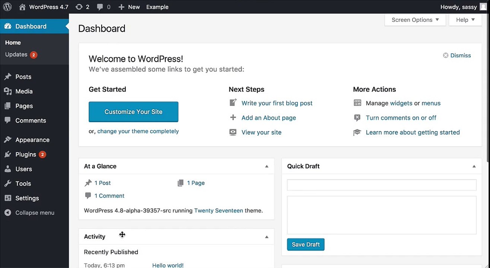490x268 pixels.
Task: Click the Pages icon in sidebar
Action: [x=8, y=106]
